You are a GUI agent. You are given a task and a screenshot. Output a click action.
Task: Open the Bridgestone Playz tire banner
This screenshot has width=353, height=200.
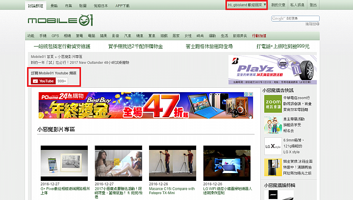pos(273,70)
